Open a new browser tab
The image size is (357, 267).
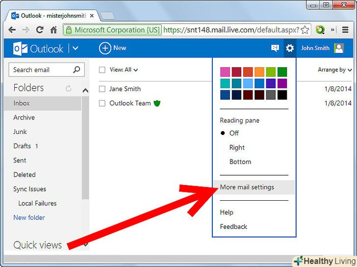coord(107,16)
